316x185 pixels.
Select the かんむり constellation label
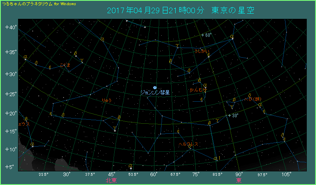pos(198,90)
